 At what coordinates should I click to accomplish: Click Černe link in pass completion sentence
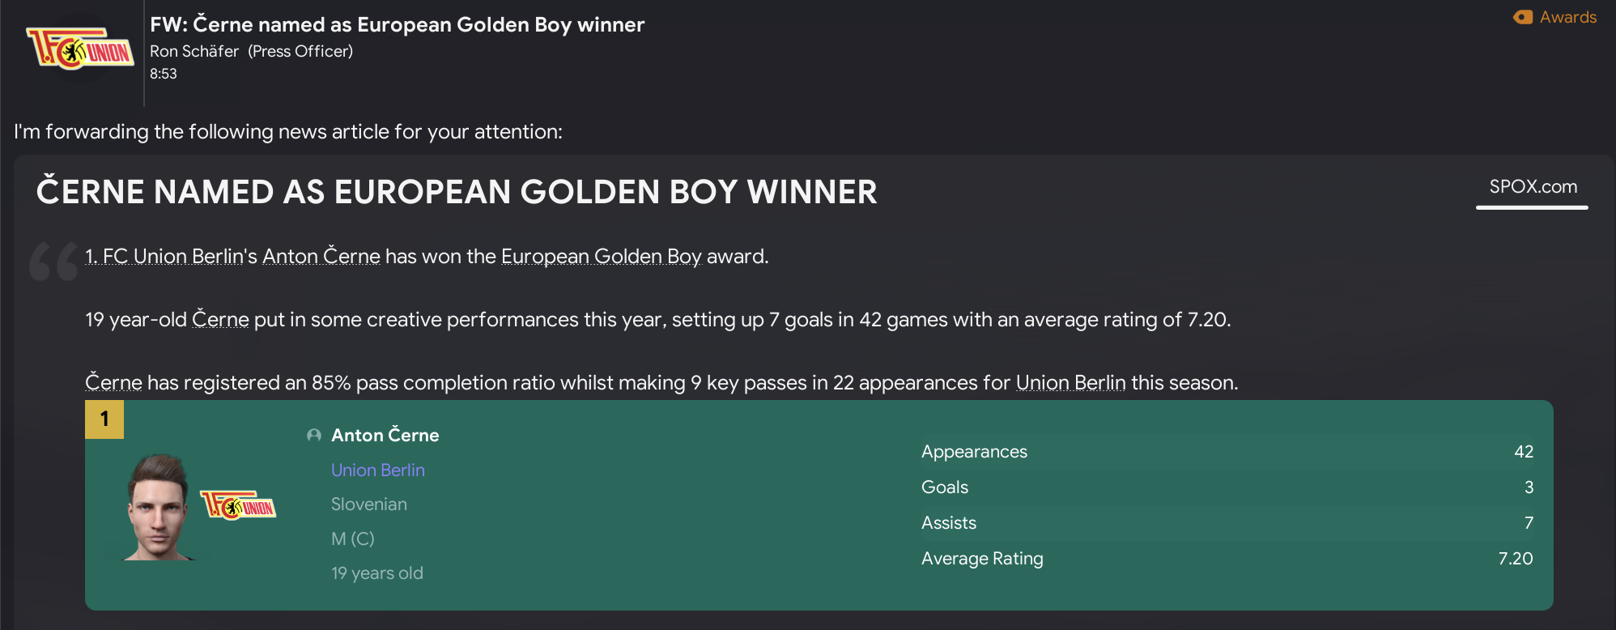(x=113, y=383)
